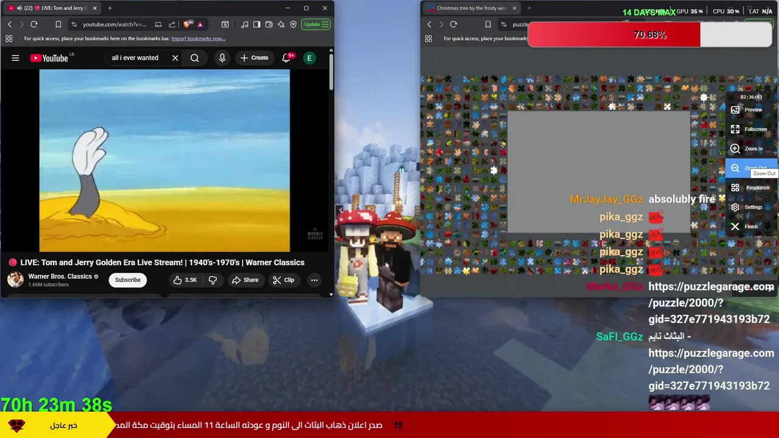Open puzzle Settings option
The image size is (779, 438).
(751, 207)
